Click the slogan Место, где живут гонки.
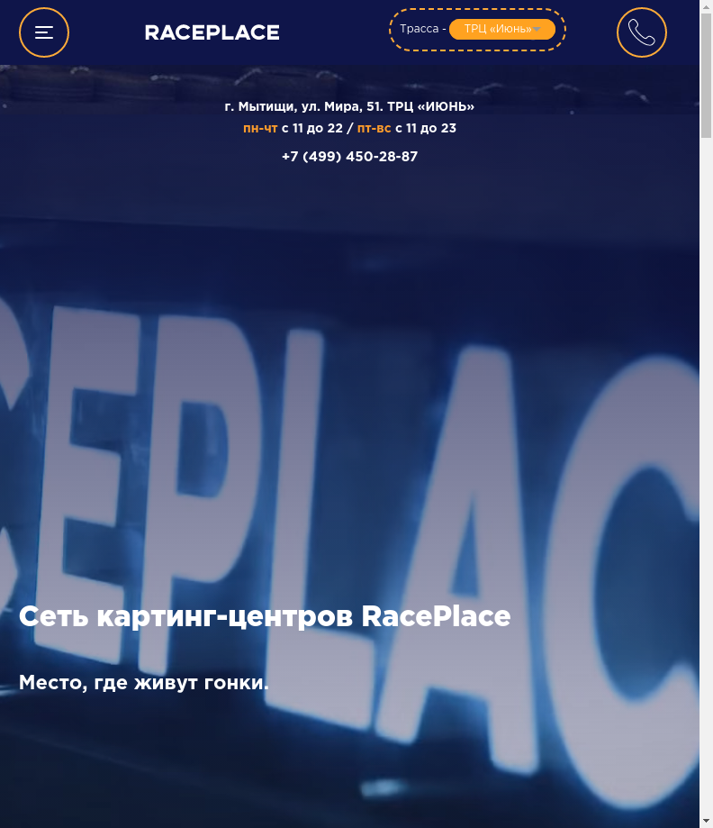The width and height of the screenshot is (713, 828). (x=143, y=683)
